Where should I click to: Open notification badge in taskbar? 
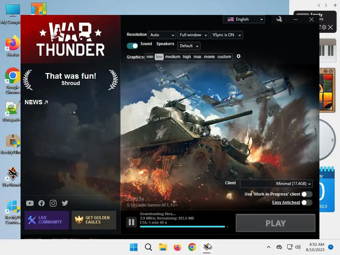pyautogui.click(x=331, y=247)
